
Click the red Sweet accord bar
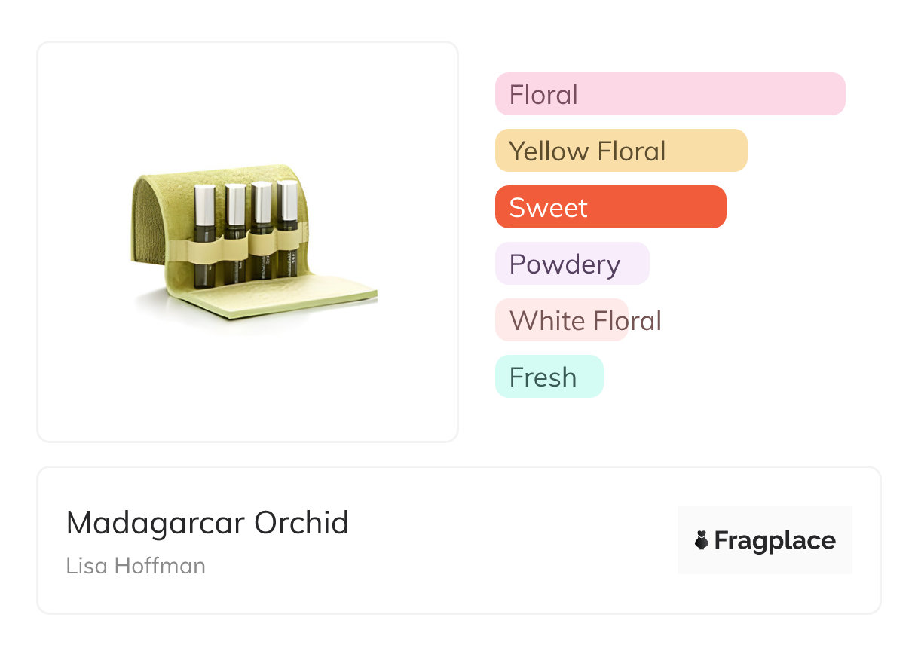[610, 207]
